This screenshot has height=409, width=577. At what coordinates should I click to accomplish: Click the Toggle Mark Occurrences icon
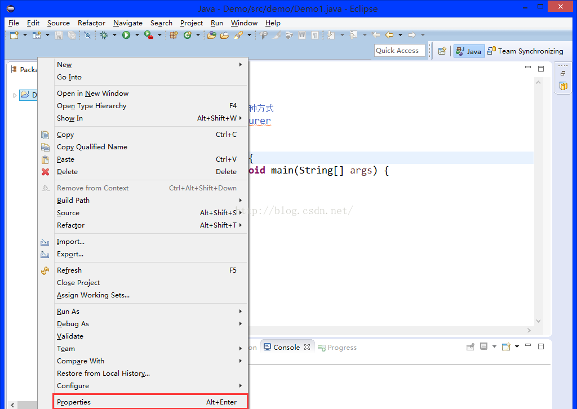[277, 35]
